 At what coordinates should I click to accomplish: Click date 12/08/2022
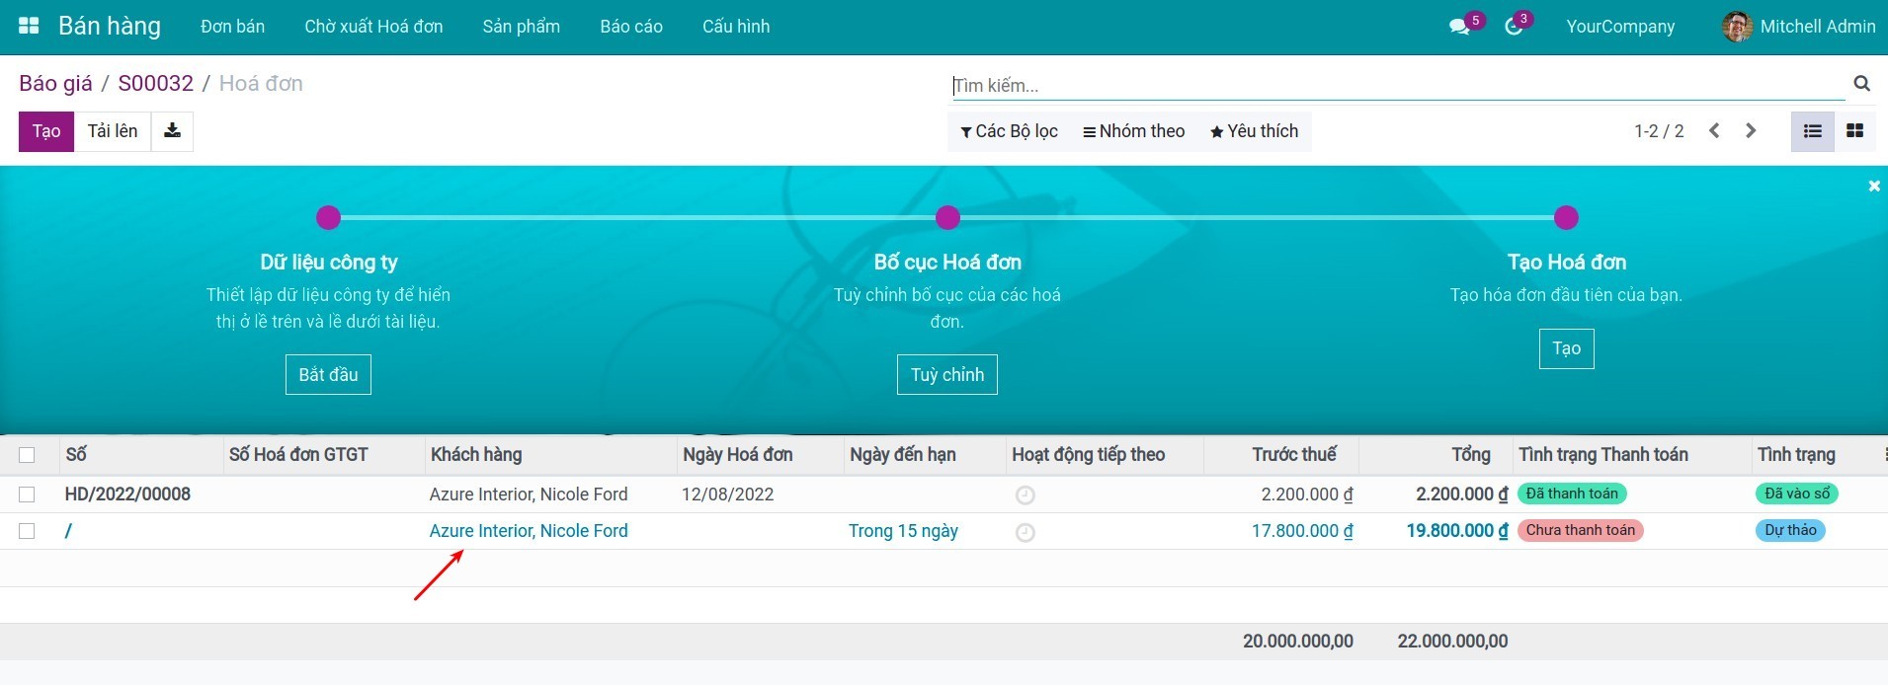[x=727, y=495]
